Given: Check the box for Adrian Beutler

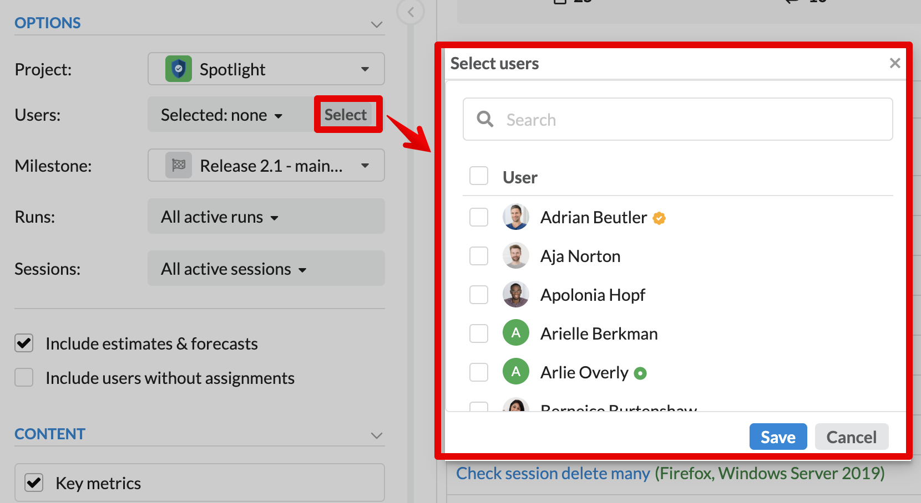Looking at the screenshot, I should 479,217.
